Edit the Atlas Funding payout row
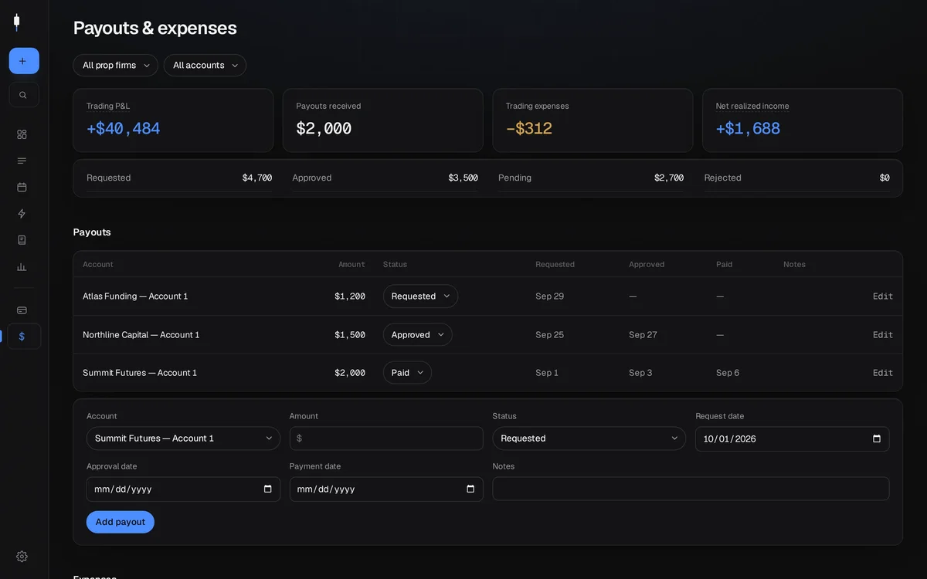Screen dimensions: 927x579 [x=883, y=296]
